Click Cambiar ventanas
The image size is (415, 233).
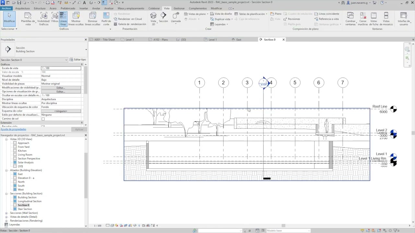tap(350, 19)
